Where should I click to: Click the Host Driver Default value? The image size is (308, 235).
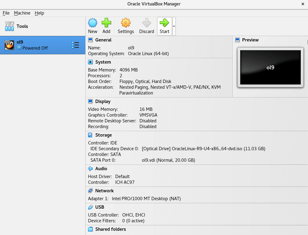tap(122, 177)
